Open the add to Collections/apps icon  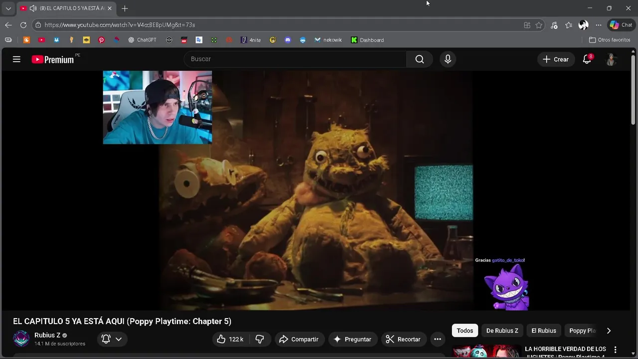527,25
